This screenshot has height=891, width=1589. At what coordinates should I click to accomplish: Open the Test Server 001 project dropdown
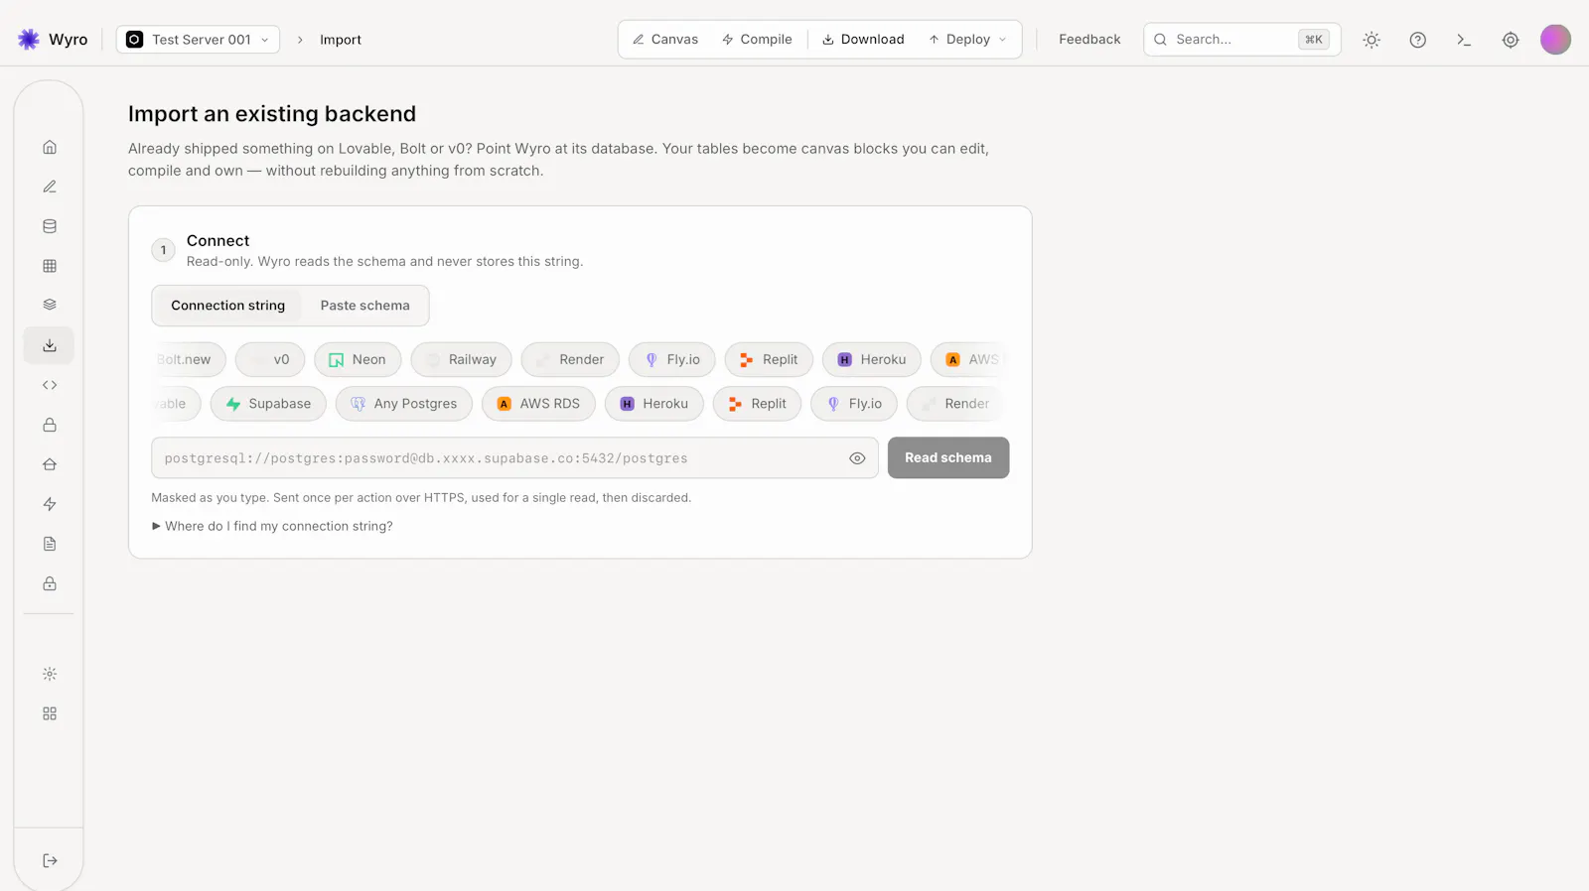198,40
